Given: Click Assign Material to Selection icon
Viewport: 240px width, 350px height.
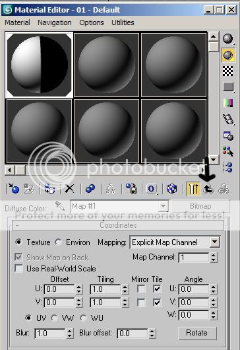Looking at the screenshot, I should pyautogui.click(x=49, y=189).
